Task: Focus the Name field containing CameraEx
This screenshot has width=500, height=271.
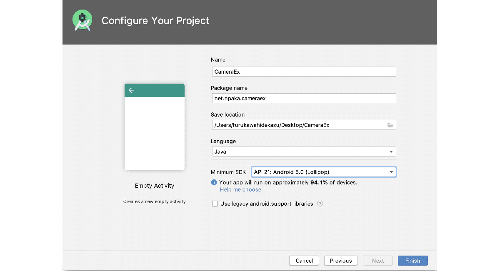Action: click(x=304, y=72)
